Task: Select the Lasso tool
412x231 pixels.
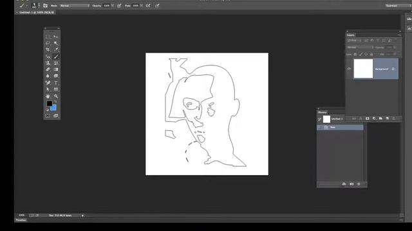Action: tap(48, 43)
